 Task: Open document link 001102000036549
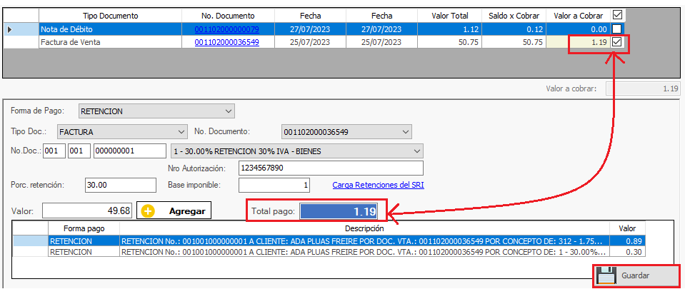point(226,43)
